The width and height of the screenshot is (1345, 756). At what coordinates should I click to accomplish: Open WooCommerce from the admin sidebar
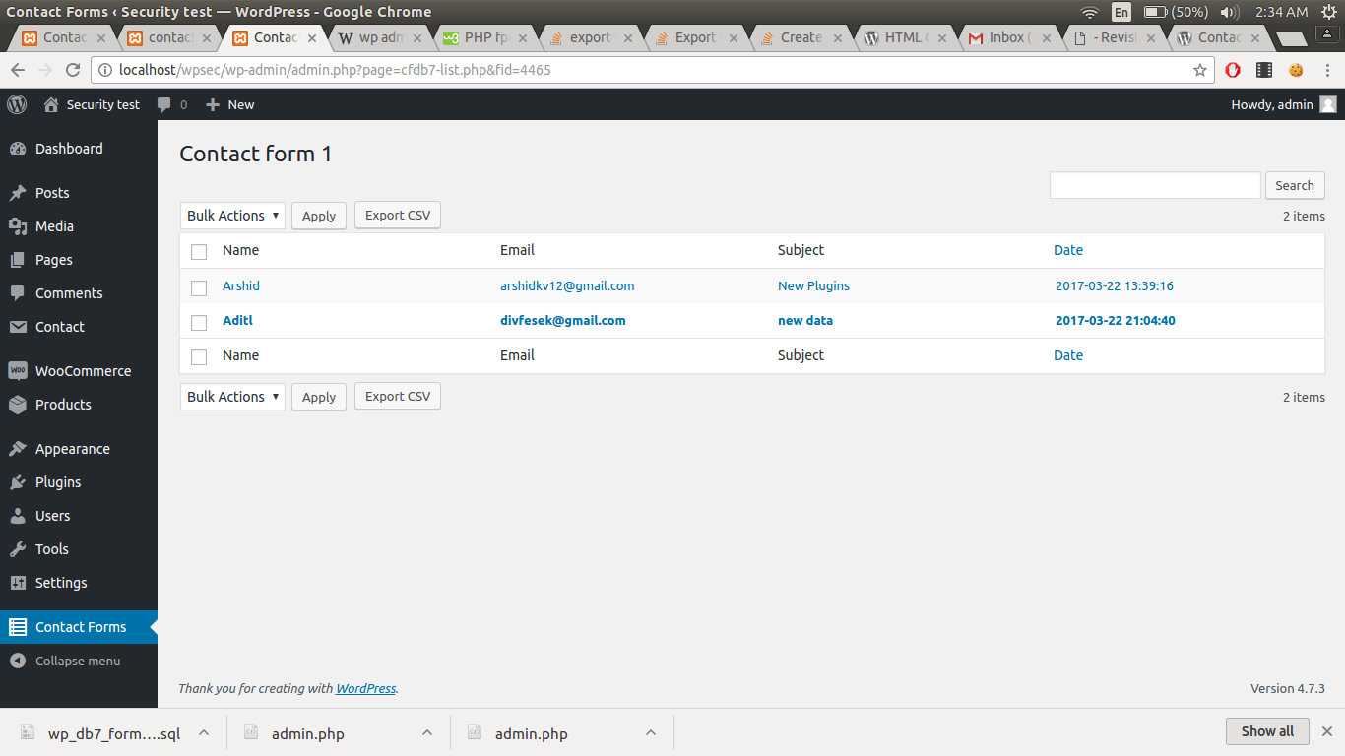79,370
